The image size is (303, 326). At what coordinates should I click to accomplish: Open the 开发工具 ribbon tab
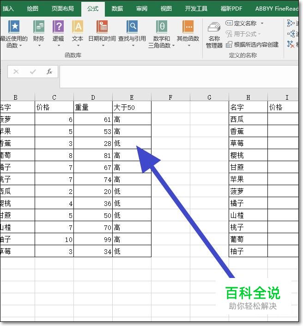tap(196, 8)
